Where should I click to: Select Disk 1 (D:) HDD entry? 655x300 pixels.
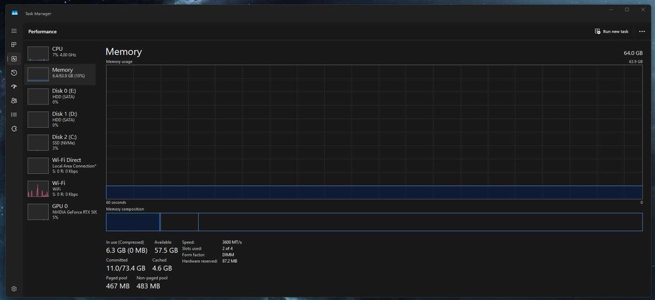pos(61,119)
